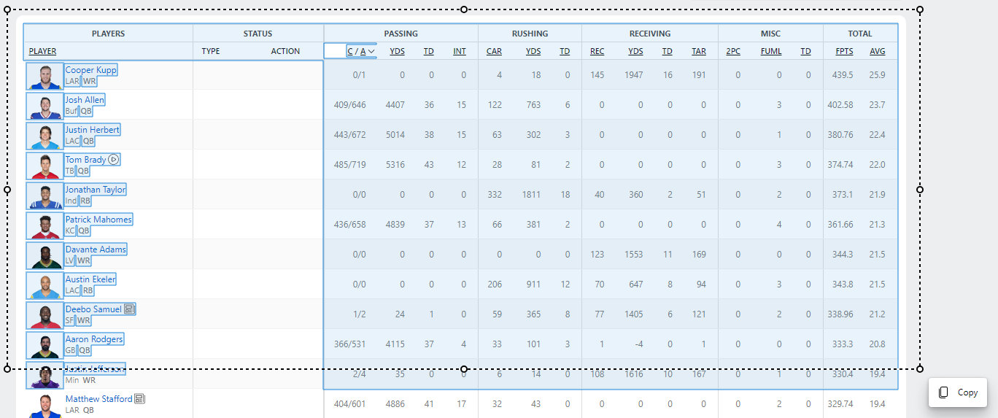
Task: Click the 1553 receiving yards value
Action: click(634, 255)
